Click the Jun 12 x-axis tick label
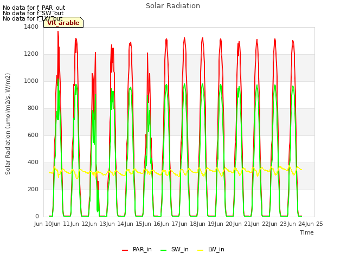 (x=80, y=224)
